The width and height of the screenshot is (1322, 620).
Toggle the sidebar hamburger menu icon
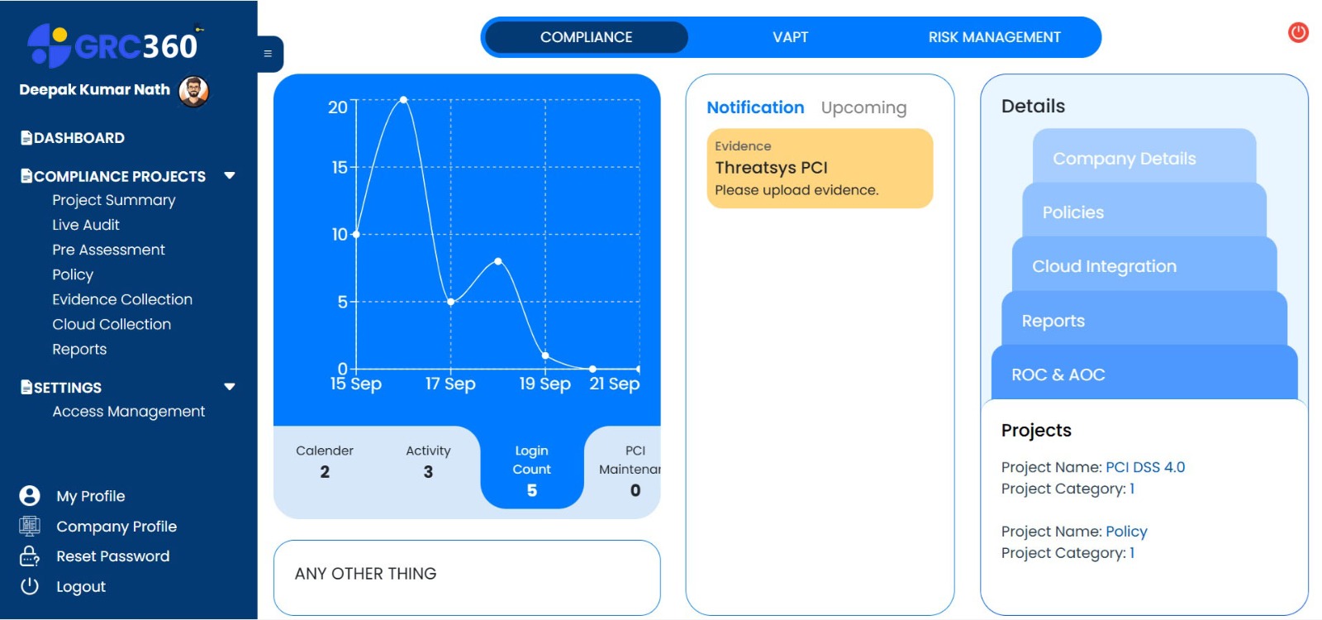pyautogui.click(x=268, y=54)
